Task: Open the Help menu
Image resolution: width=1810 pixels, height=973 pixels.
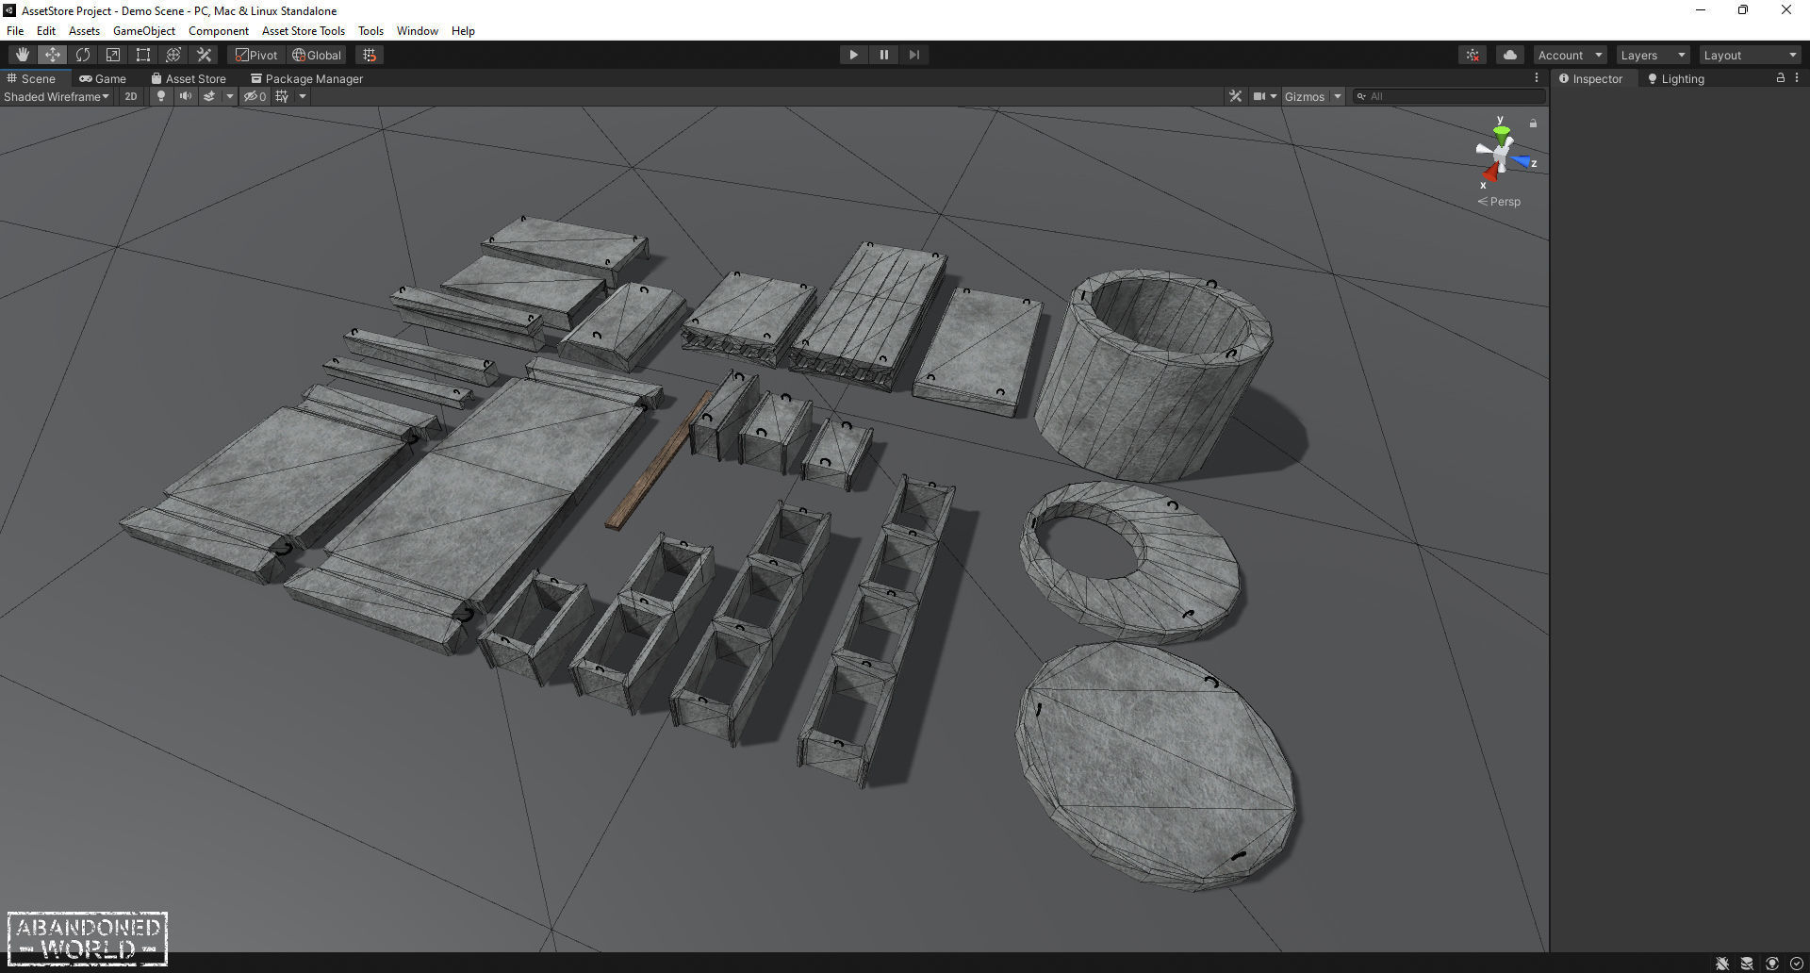Action: pos(463,31)
